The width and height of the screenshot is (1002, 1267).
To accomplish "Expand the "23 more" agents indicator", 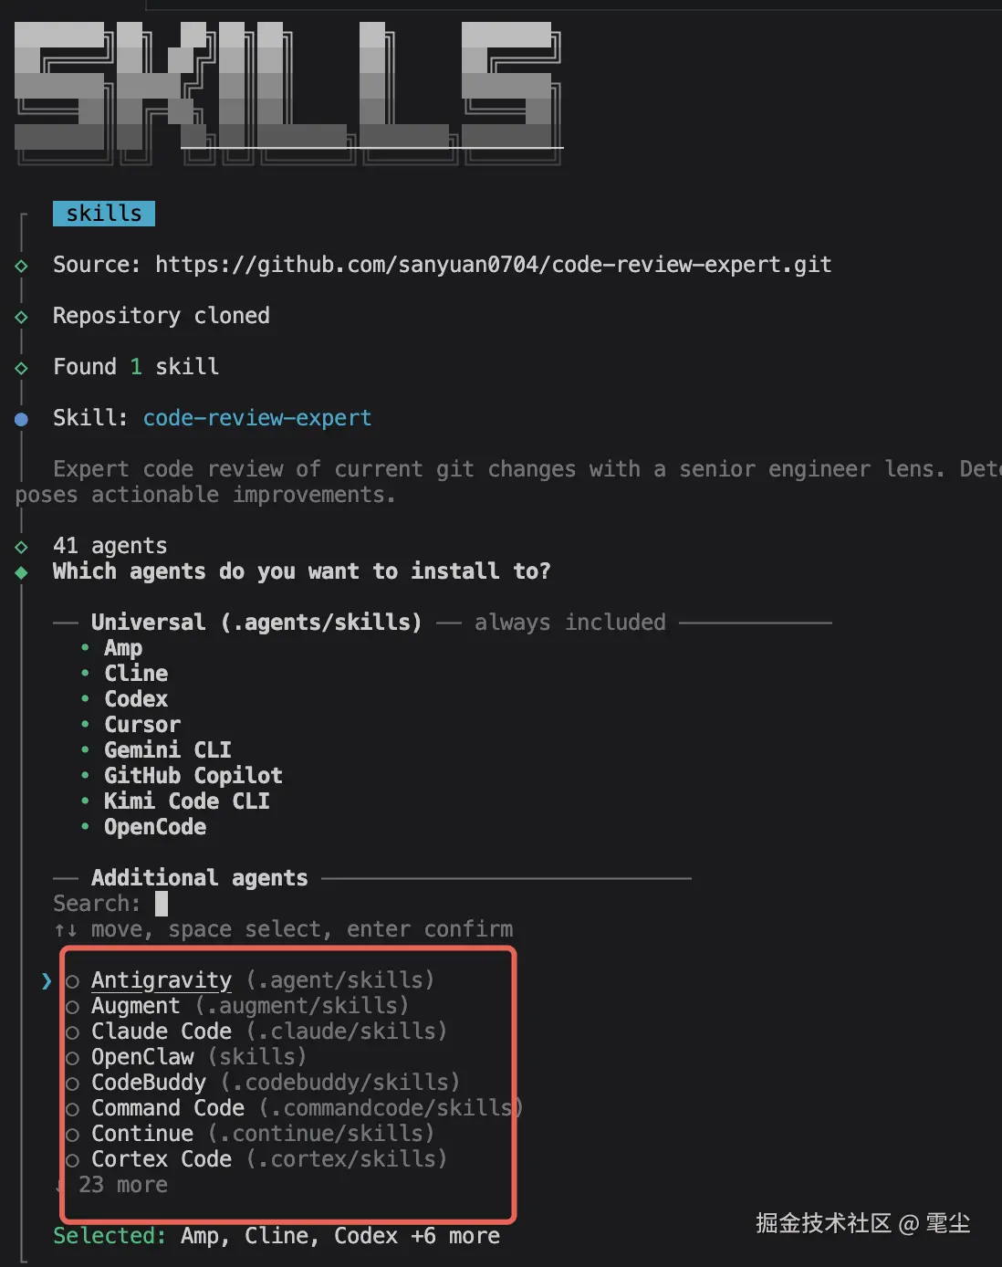I will point(122,1185).
